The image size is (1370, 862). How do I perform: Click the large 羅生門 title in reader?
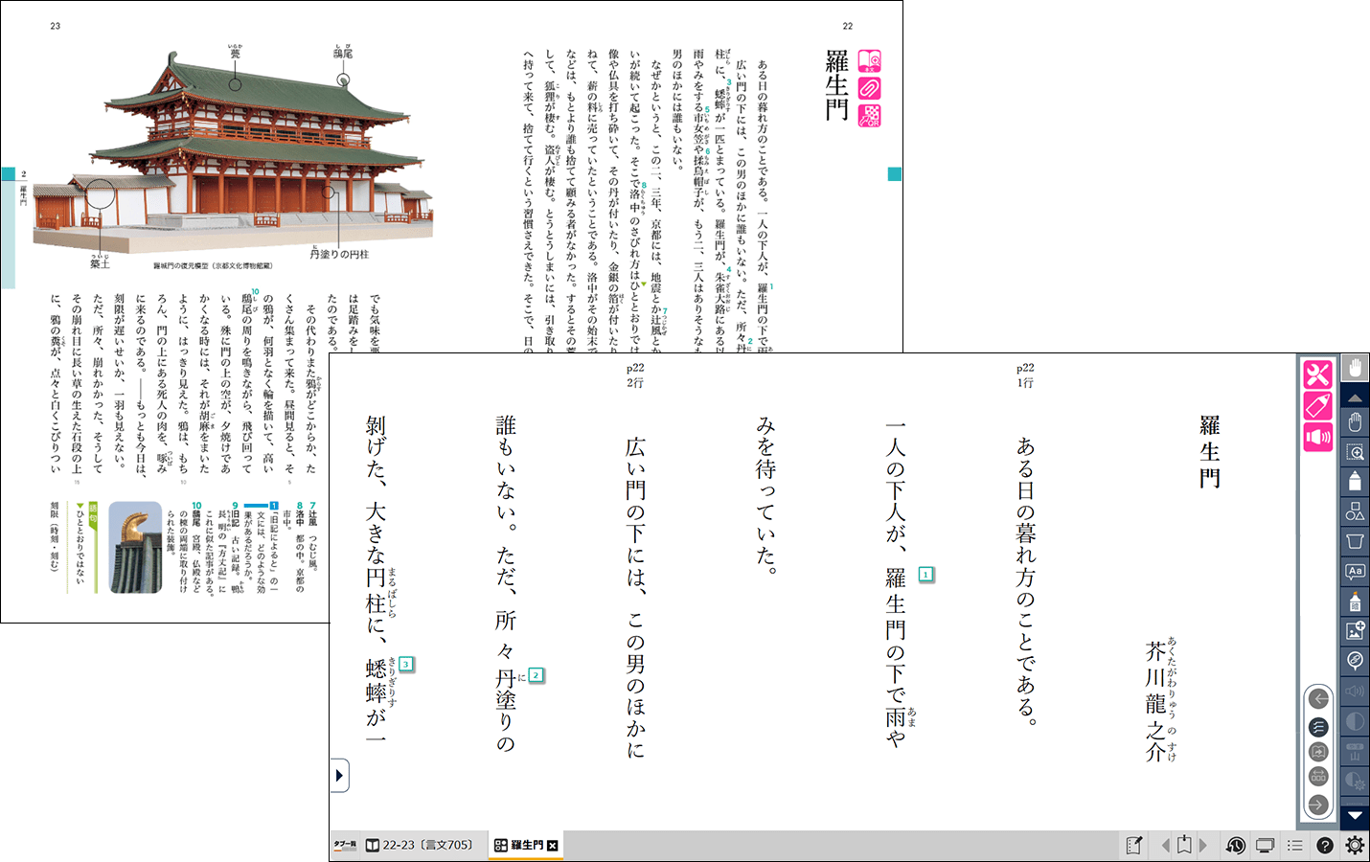pyautogui.click(x=1210, y=452)
